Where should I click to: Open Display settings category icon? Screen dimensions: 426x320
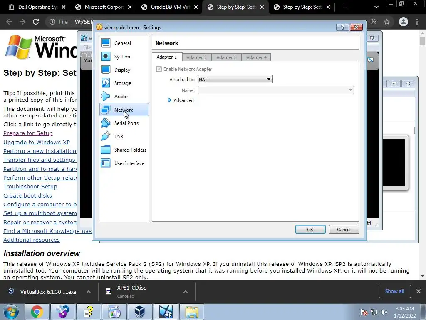click(106, 70)
